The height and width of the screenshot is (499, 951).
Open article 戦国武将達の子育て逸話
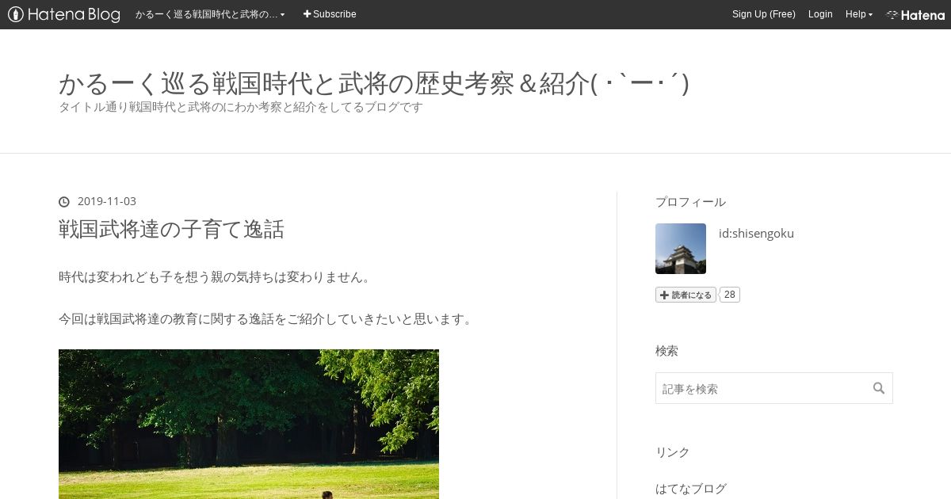pyautogui.click(x=171, y=230)
